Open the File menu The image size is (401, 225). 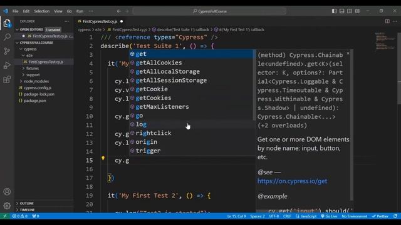pyautogui.click(x=15, y=11)
